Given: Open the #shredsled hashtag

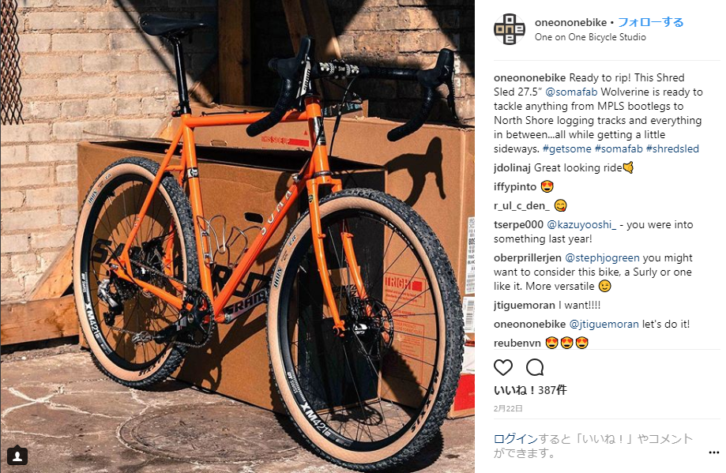Looking at the screenshot, I should [x=672, y=149].
